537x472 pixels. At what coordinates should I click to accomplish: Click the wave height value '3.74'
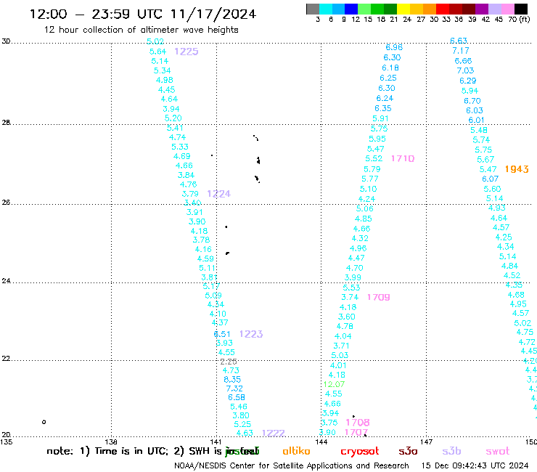click(350, 297)
